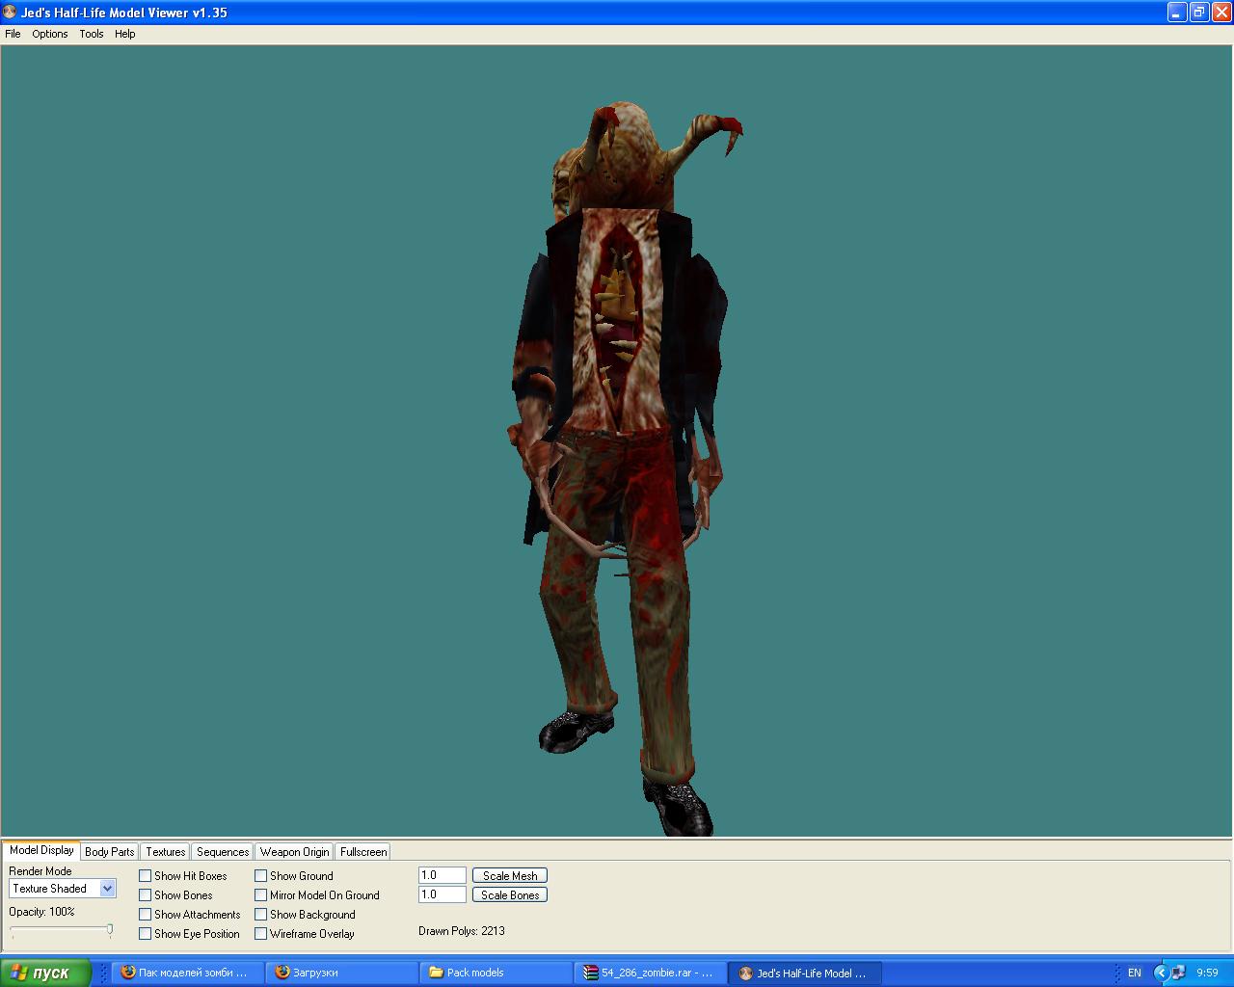
Task: Switch to the Body Parts tab
Action: [x=110, y=852]
